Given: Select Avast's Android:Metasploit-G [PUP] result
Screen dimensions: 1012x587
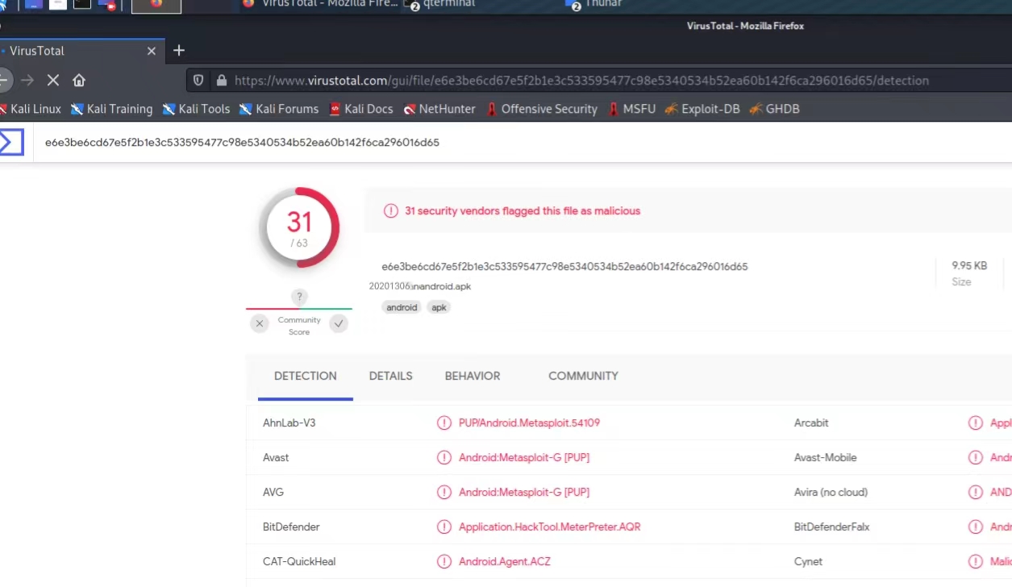Looking at the screenshot, I should (524, 457).
